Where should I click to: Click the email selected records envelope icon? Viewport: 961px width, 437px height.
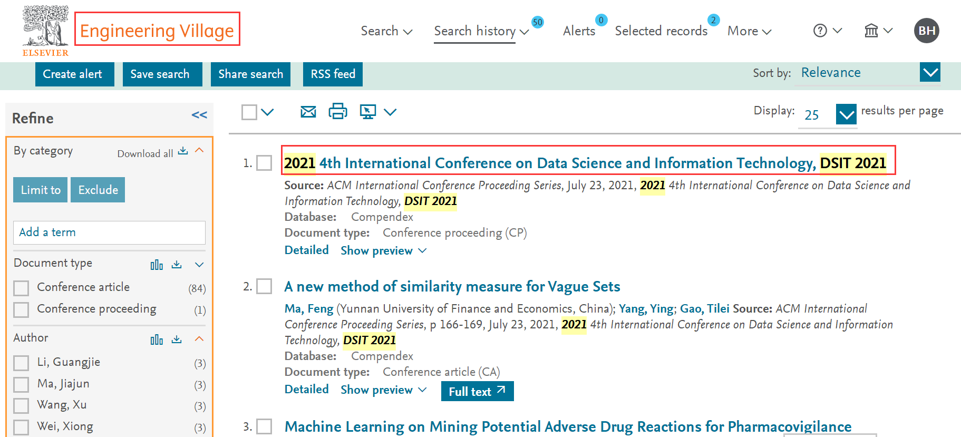(308, 112)
